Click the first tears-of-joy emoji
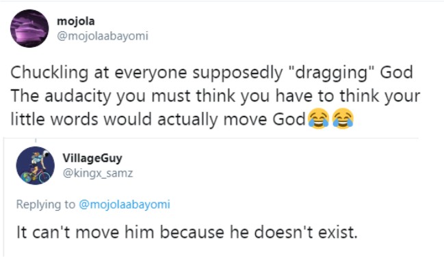This screenshot has height=257, width=444. (318, 119)
